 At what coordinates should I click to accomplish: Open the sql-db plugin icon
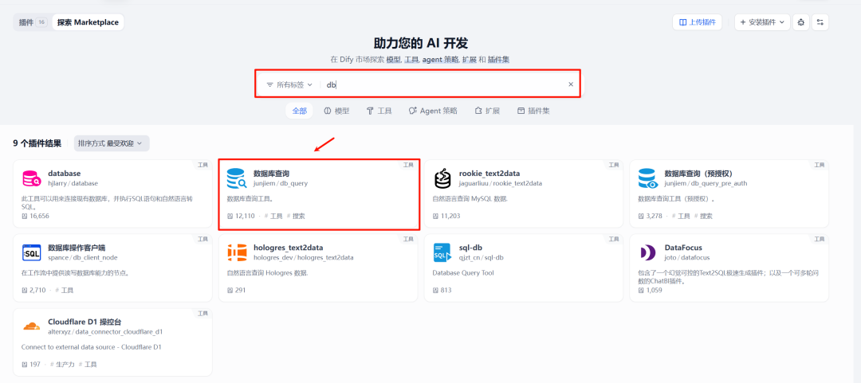442,252
